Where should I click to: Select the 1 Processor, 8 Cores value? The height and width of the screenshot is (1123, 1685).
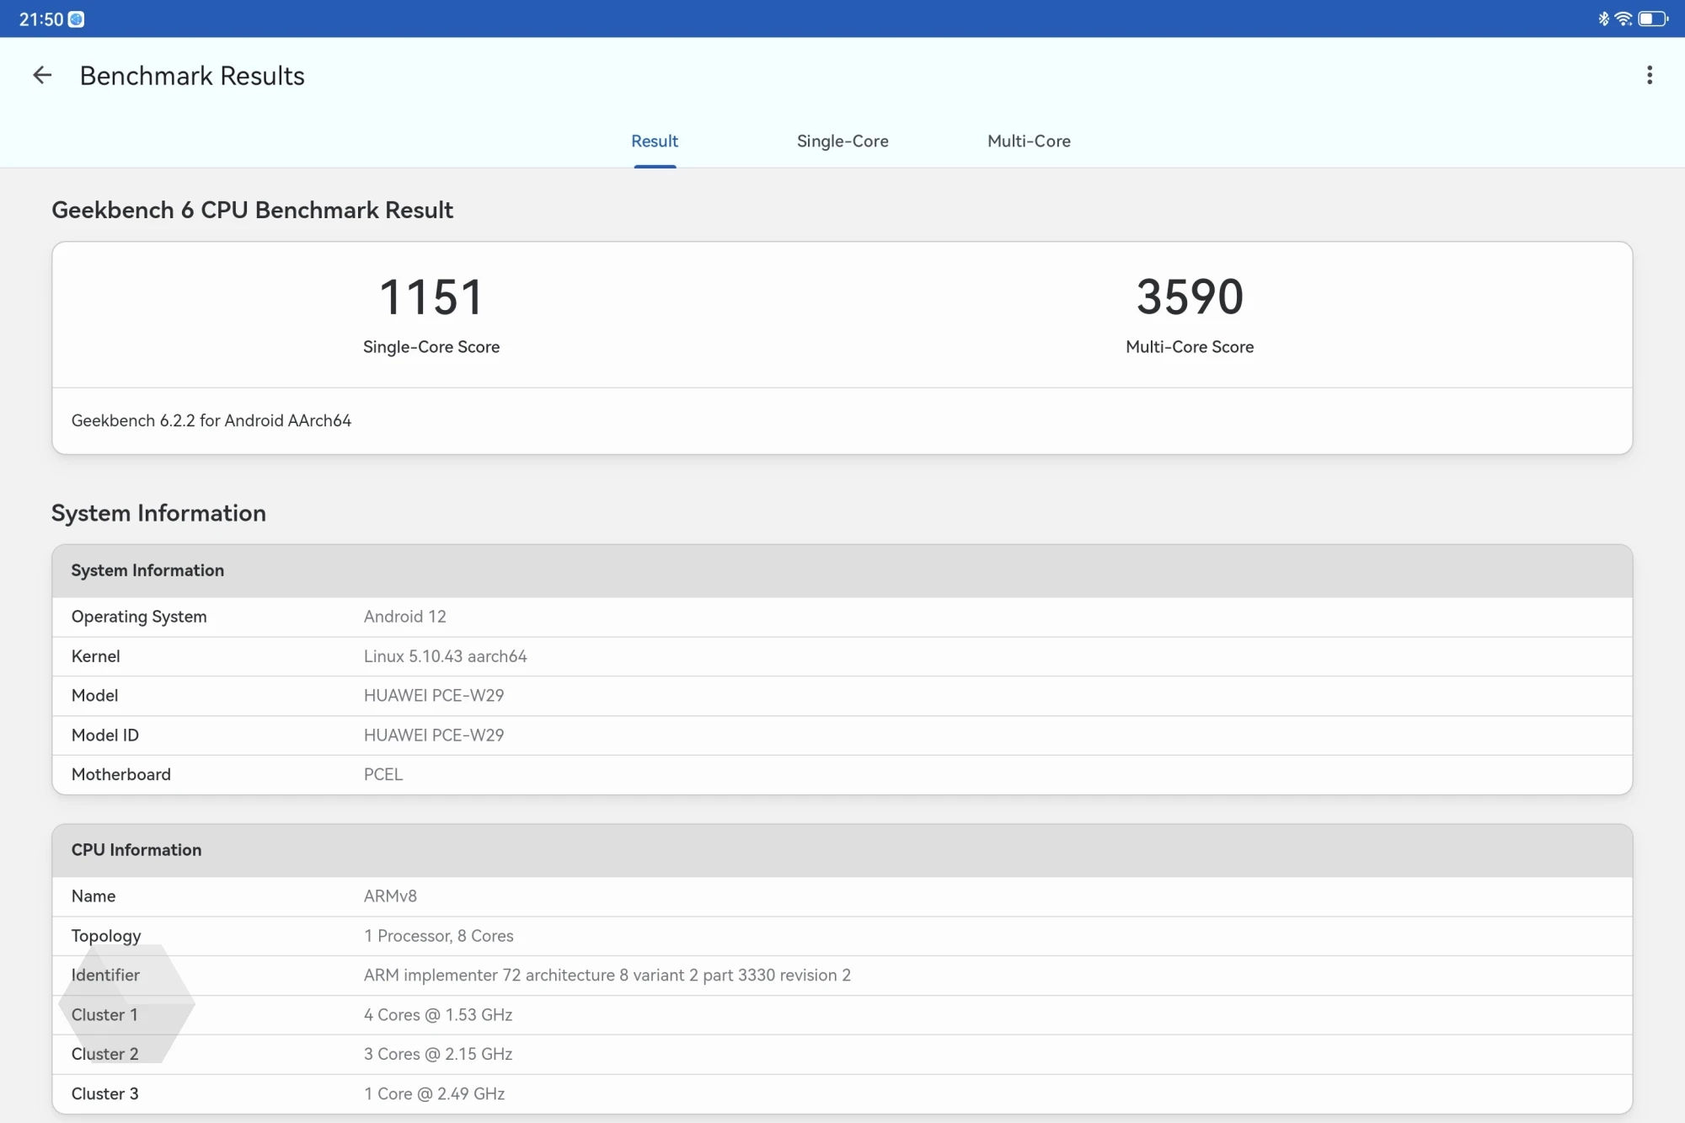pyautogui.click(x=439, y=936)
